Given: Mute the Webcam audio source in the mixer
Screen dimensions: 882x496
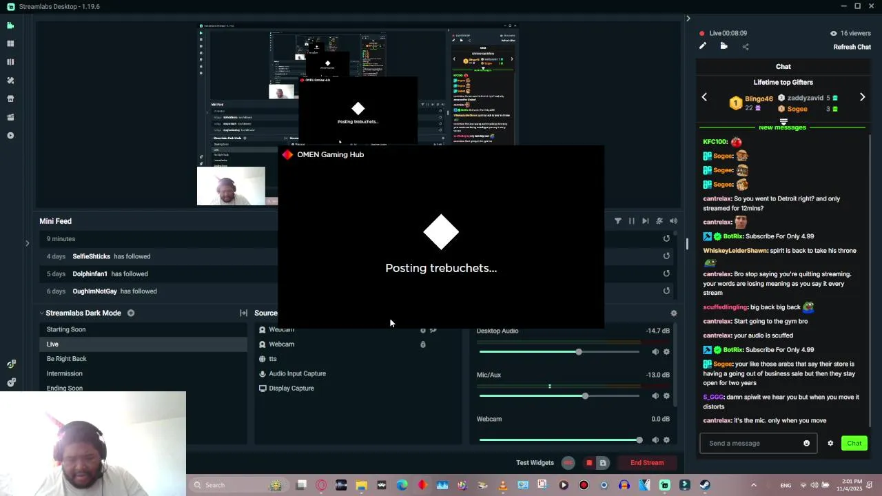Looking at the screenshot, I should (x=655, y=440).
